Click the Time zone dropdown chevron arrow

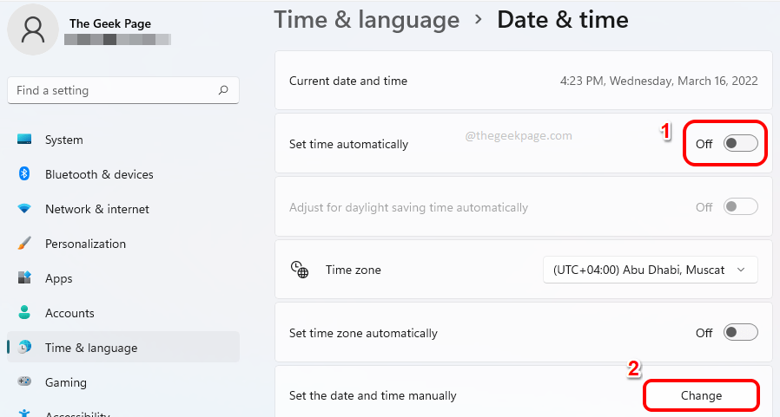(x=741, y=270)
